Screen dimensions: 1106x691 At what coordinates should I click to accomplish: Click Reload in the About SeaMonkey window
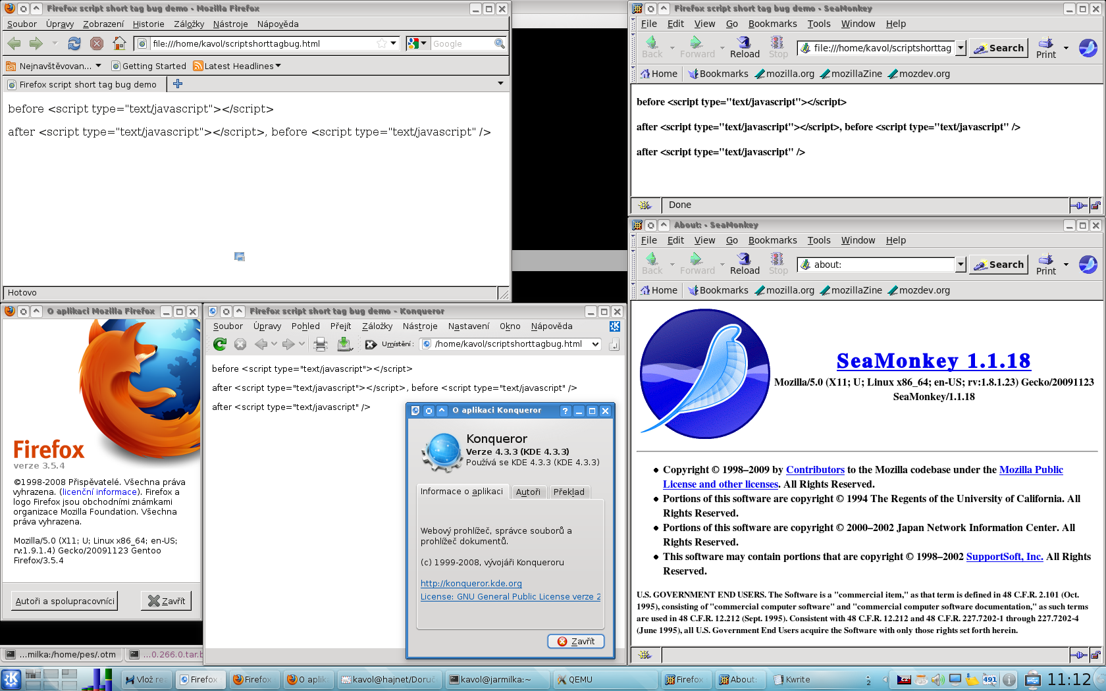pos(745,264)
